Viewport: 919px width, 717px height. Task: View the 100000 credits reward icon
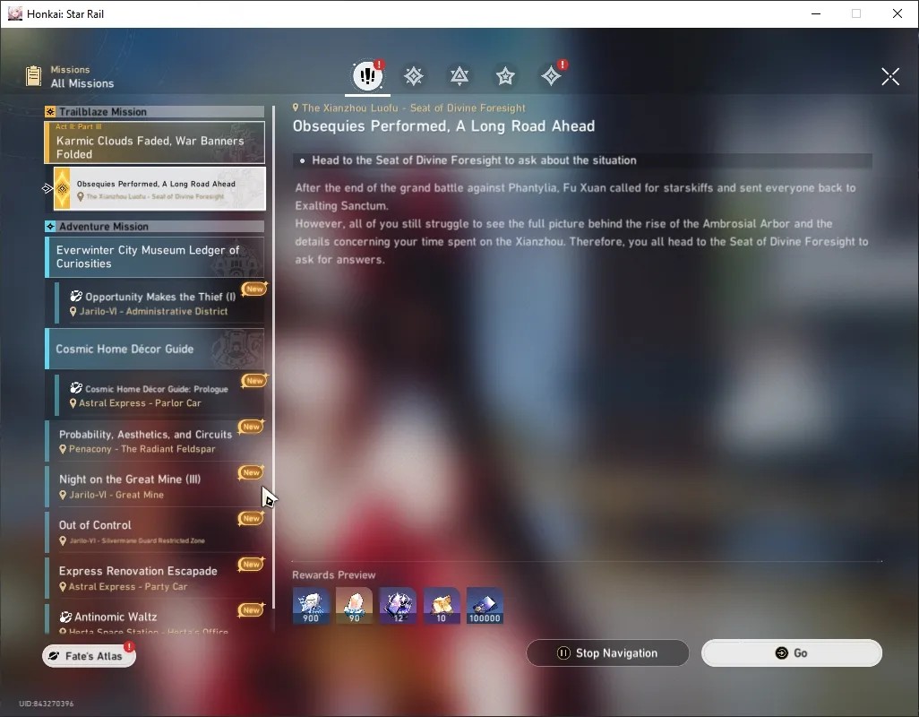tap(485, 606)
